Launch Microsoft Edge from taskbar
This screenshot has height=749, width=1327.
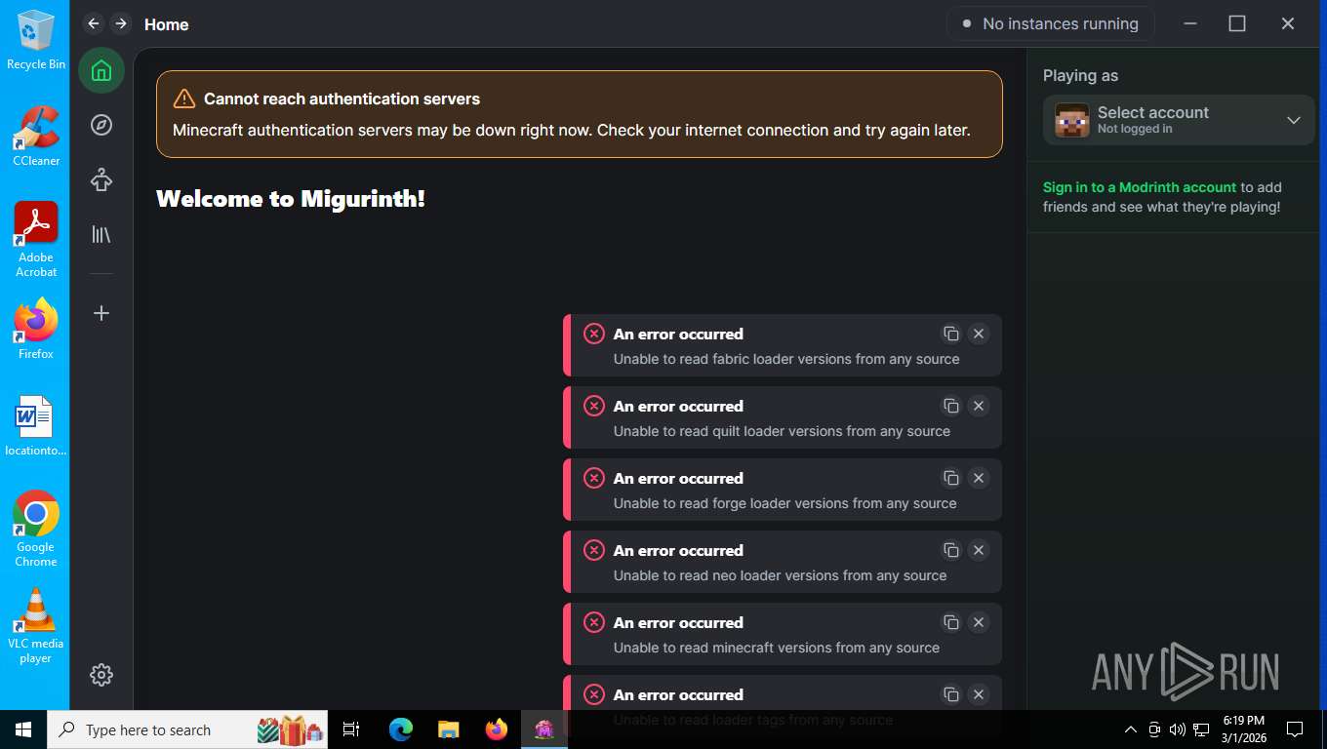401,729
